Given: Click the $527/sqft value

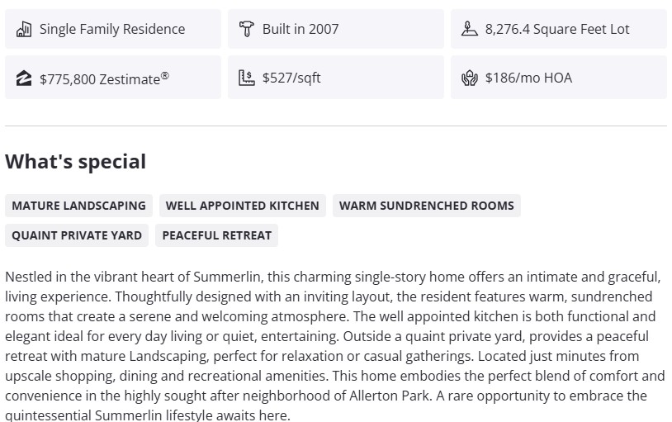Looking at the screenshot, I should point(291,78).
